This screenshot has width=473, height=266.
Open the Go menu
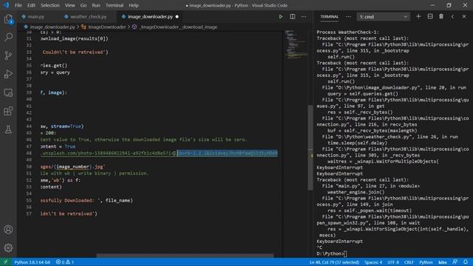point(84,5)
